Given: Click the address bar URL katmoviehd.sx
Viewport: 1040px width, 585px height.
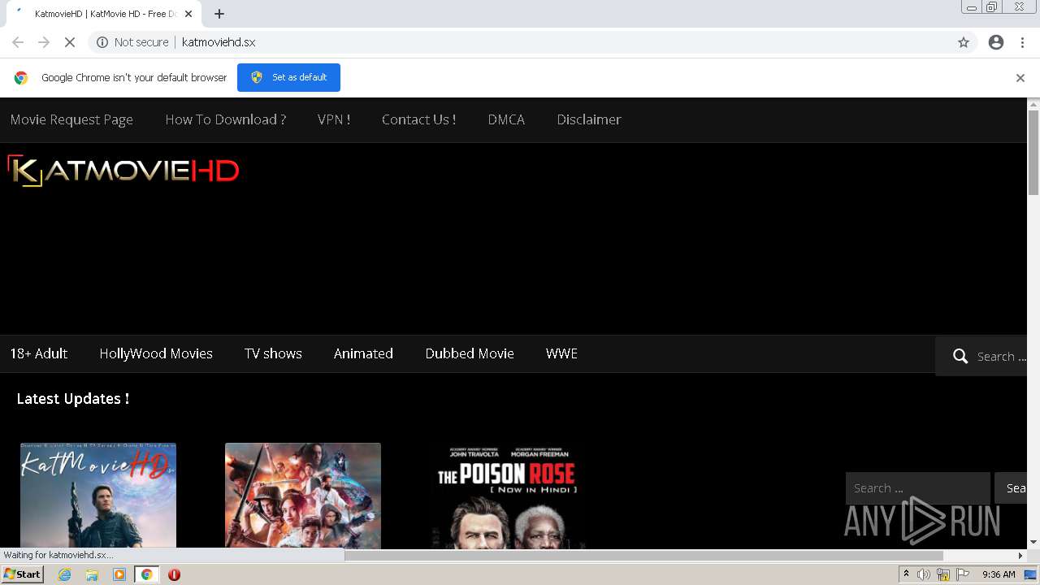Looking at the screenshot, I should tap(219, 42).
